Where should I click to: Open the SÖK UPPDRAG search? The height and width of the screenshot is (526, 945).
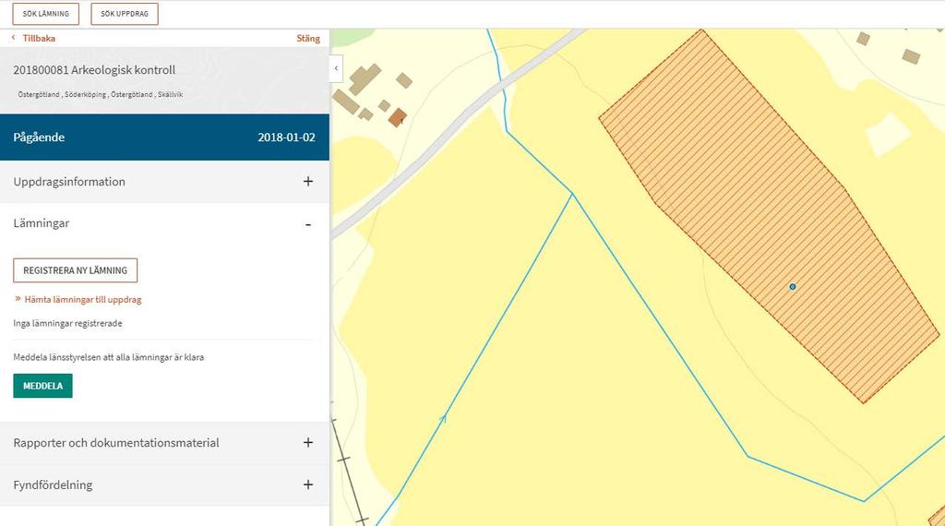tap(125, 13)
